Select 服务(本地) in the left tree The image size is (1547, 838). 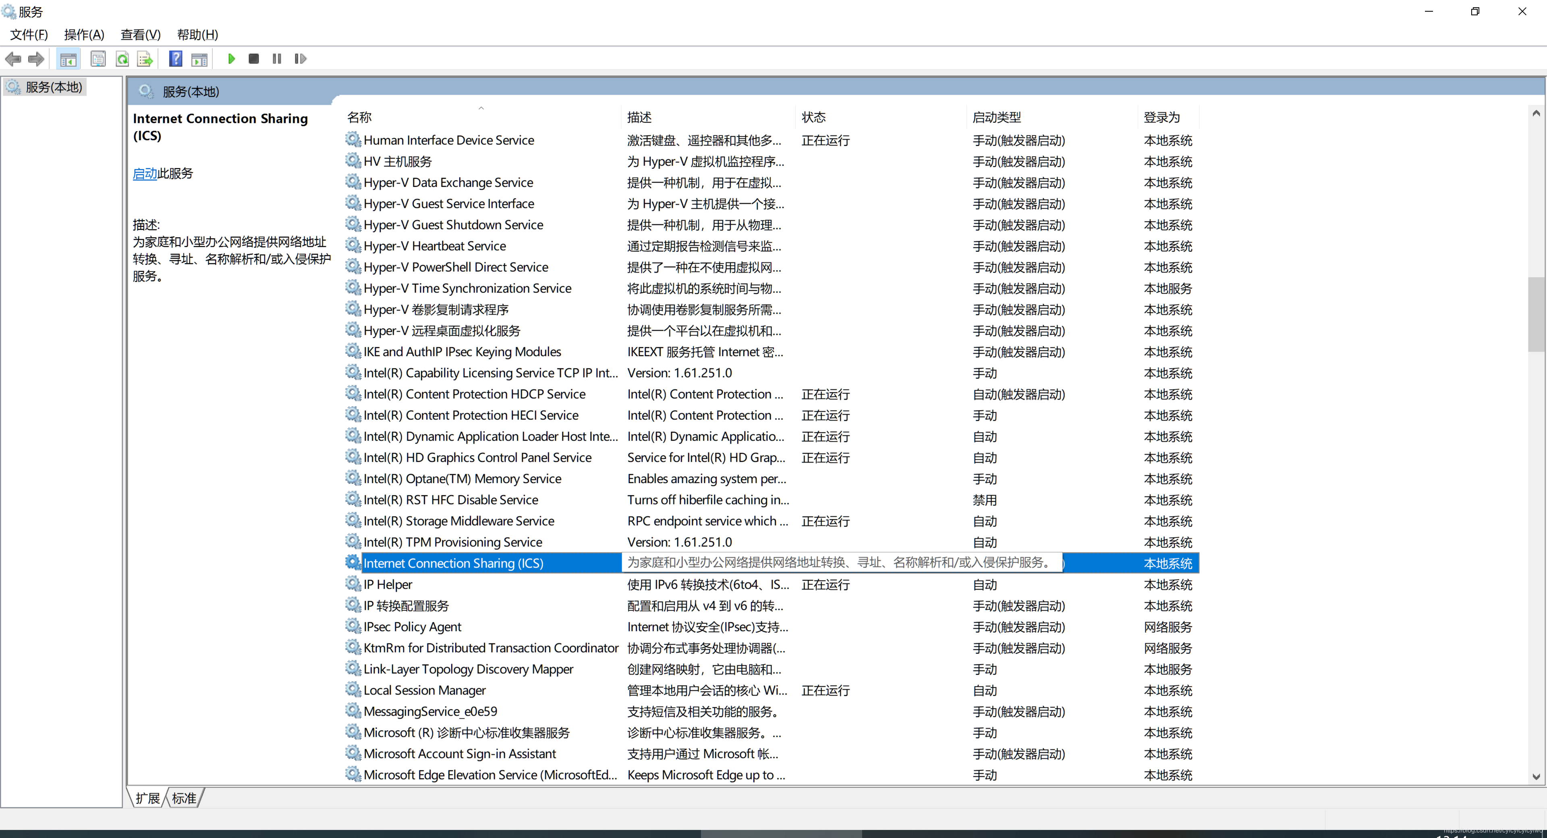tap(54, 87)
